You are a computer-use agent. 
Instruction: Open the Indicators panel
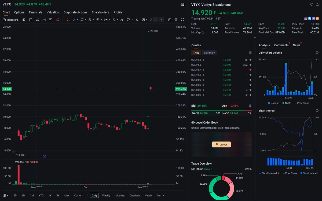(10, 20)
